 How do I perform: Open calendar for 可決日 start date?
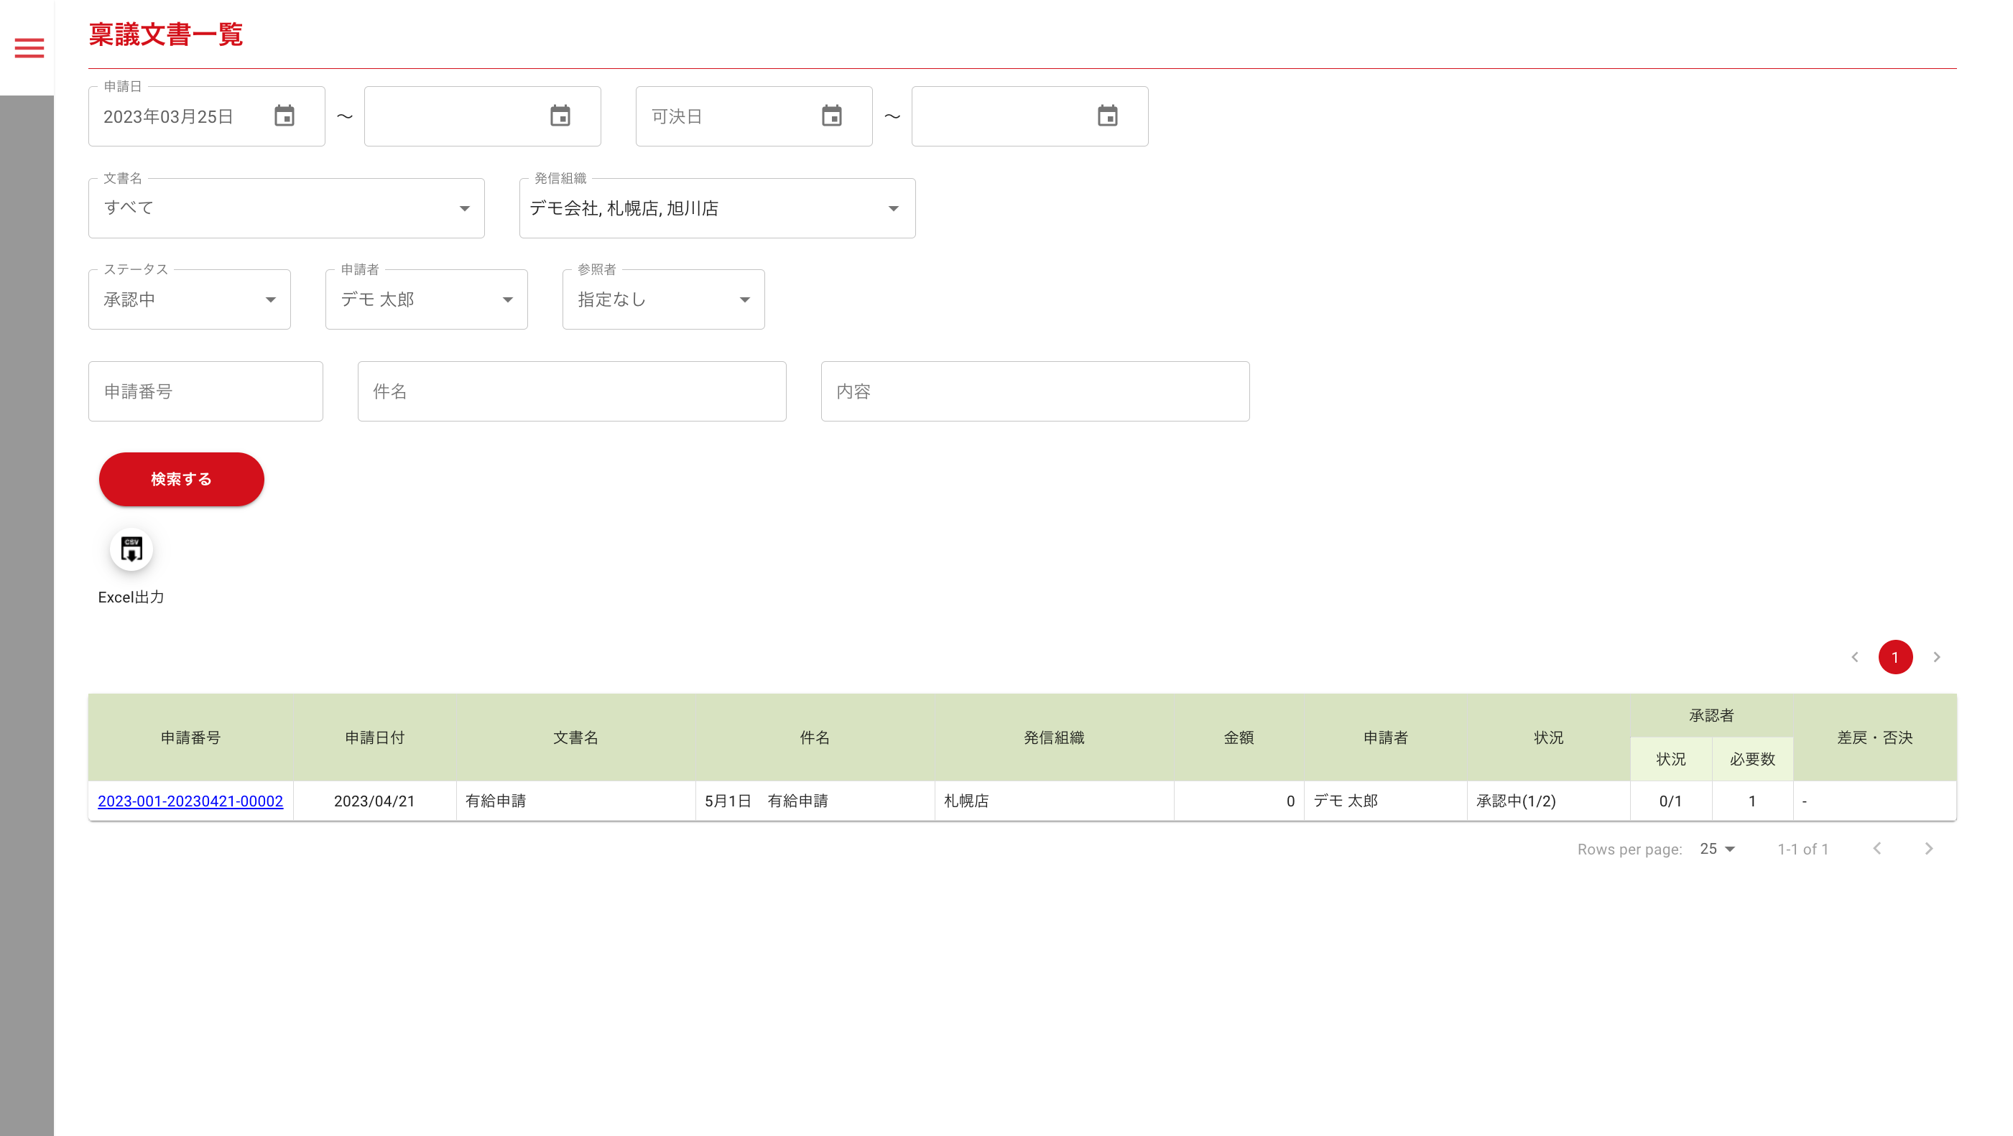coord(831,116)
